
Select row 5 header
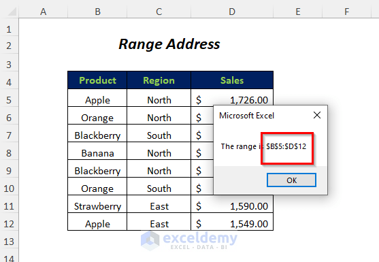9,100
